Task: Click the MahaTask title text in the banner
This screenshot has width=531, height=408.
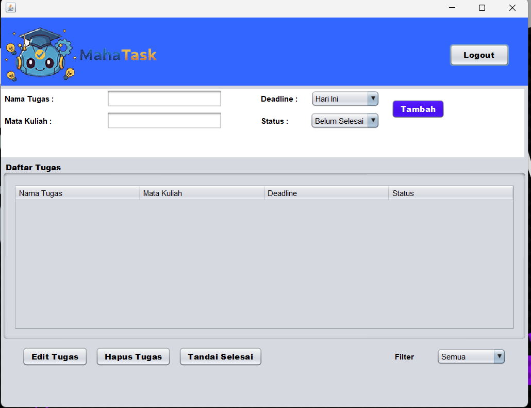Action: click(x=118, y=55)
